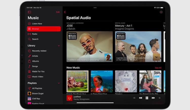Toggle repeat mode
Screen dimensions: 190x110
click(160, 98)
